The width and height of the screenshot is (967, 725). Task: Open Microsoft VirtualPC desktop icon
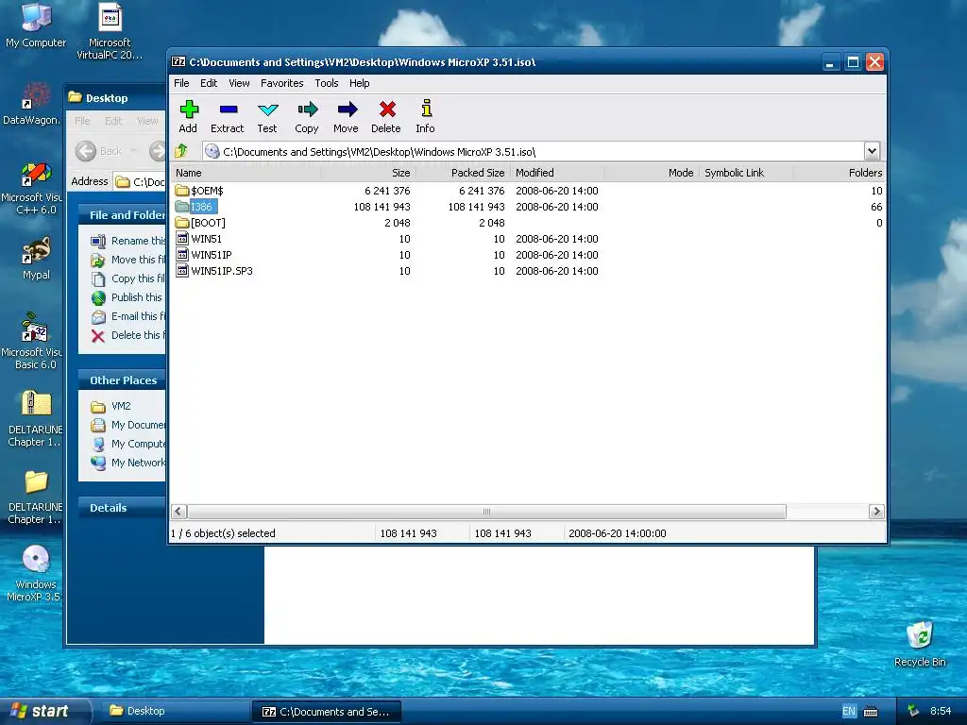pyautogui.click(x=110, y=31)
